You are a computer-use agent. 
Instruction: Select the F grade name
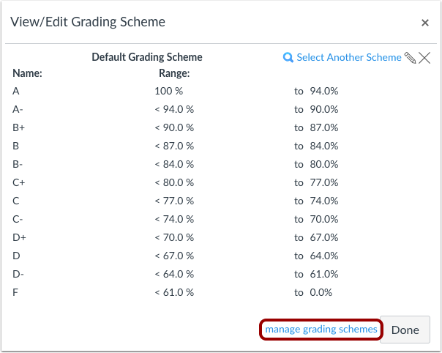(x=15, y=293)
